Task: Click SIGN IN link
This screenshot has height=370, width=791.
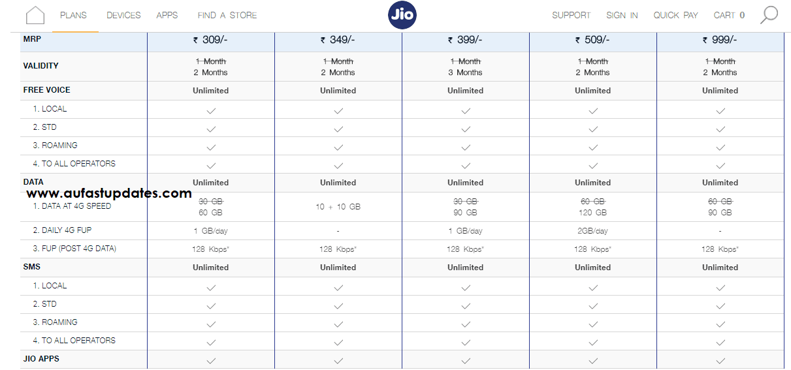Action: [x=622, y=15]
